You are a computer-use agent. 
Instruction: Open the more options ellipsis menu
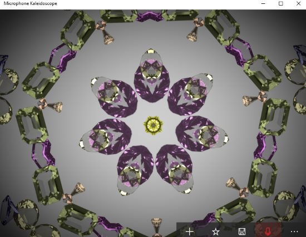tap(294, 232)
